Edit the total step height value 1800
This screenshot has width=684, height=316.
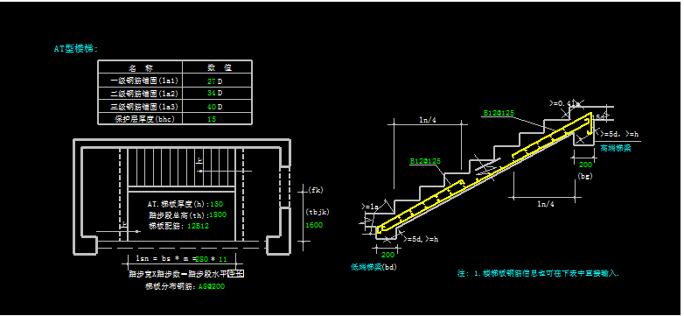point(218,214)
